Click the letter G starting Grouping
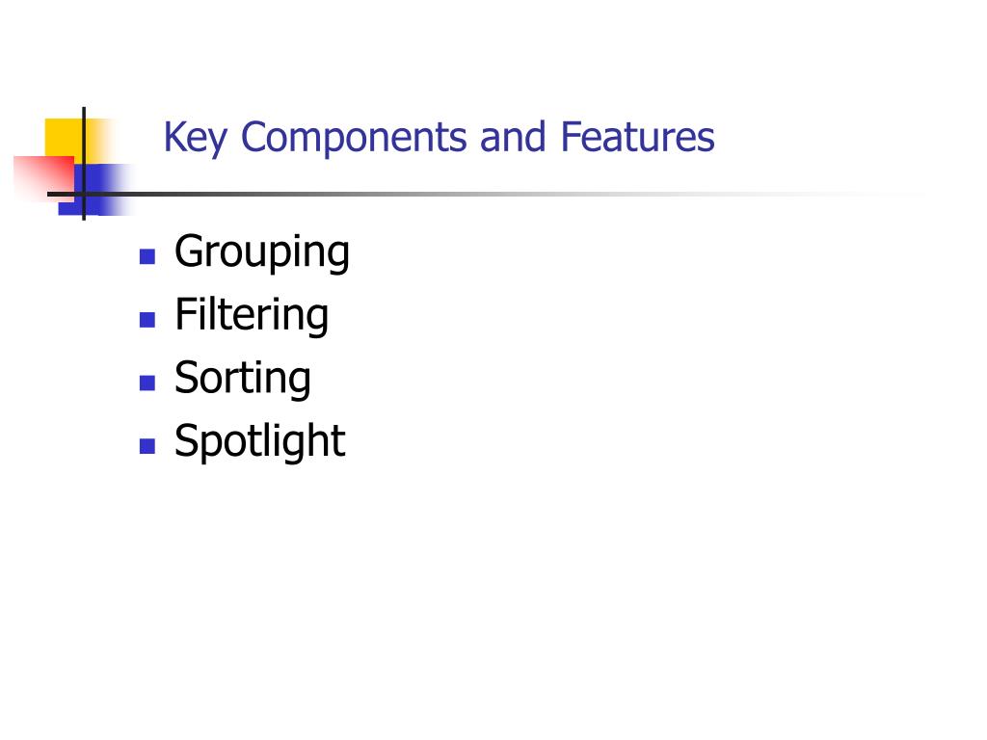The height and width of the screenshot is (740, 987). [x=191, y=251]
